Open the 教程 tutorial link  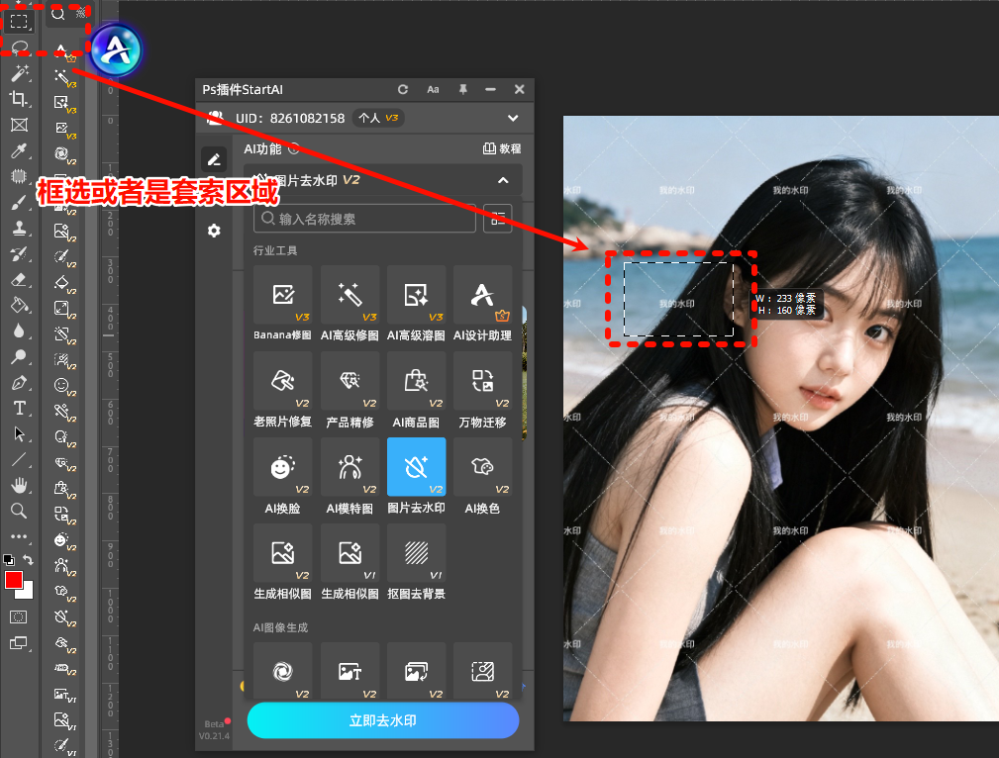(x=502, y=148)
